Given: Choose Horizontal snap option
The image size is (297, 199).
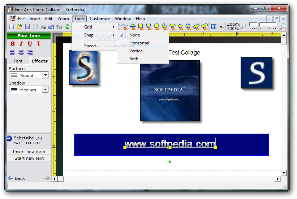Looking at the screenshot, I should tap(143, 43).
